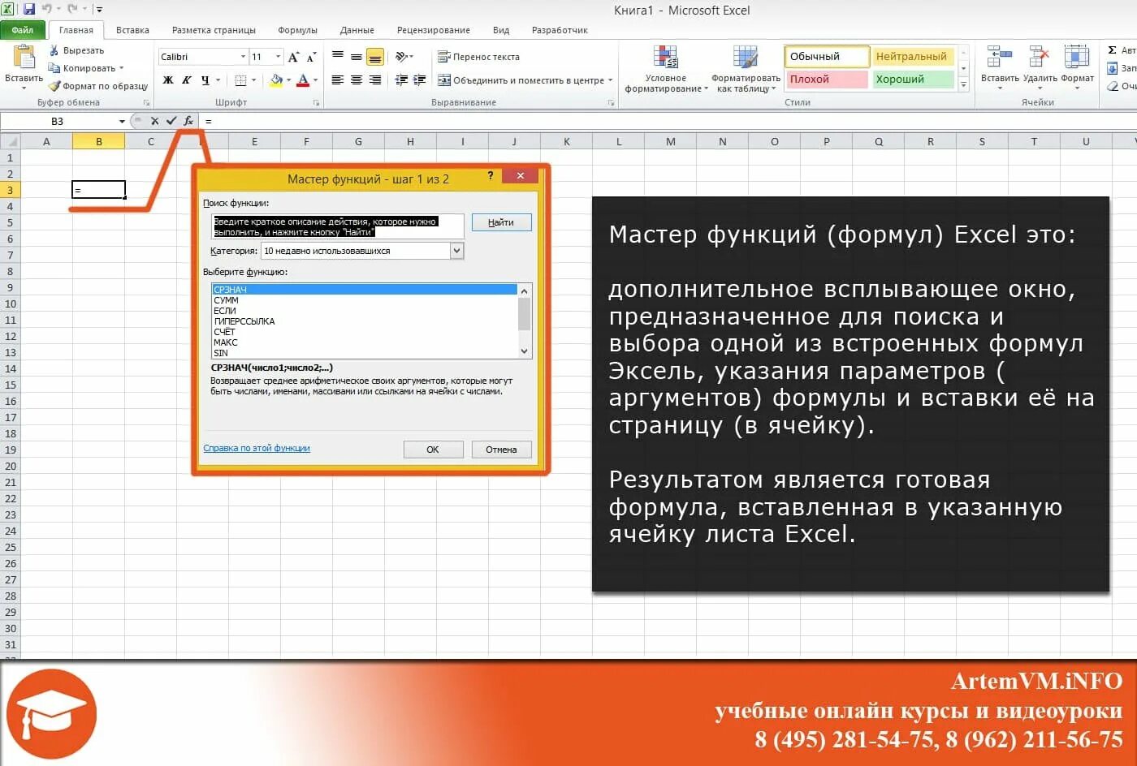Click the cell borders icon

(240, 80)
